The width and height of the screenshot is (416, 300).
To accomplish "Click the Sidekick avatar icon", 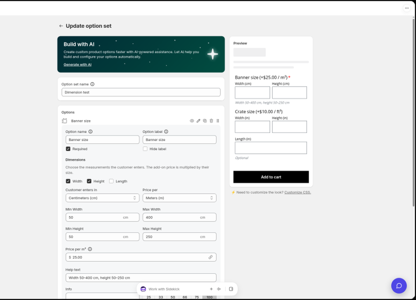I will (143, 289).
